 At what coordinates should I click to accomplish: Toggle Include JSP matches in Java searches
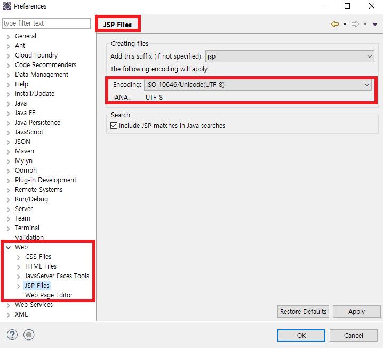coord(114,125)
